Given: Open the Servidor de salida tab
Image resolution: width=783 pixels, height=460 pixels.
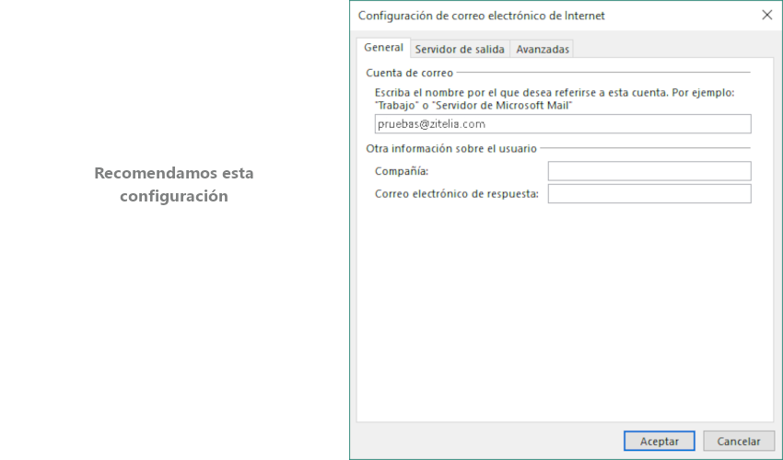Looking at the screenshot, I should (x=459, y=50).
